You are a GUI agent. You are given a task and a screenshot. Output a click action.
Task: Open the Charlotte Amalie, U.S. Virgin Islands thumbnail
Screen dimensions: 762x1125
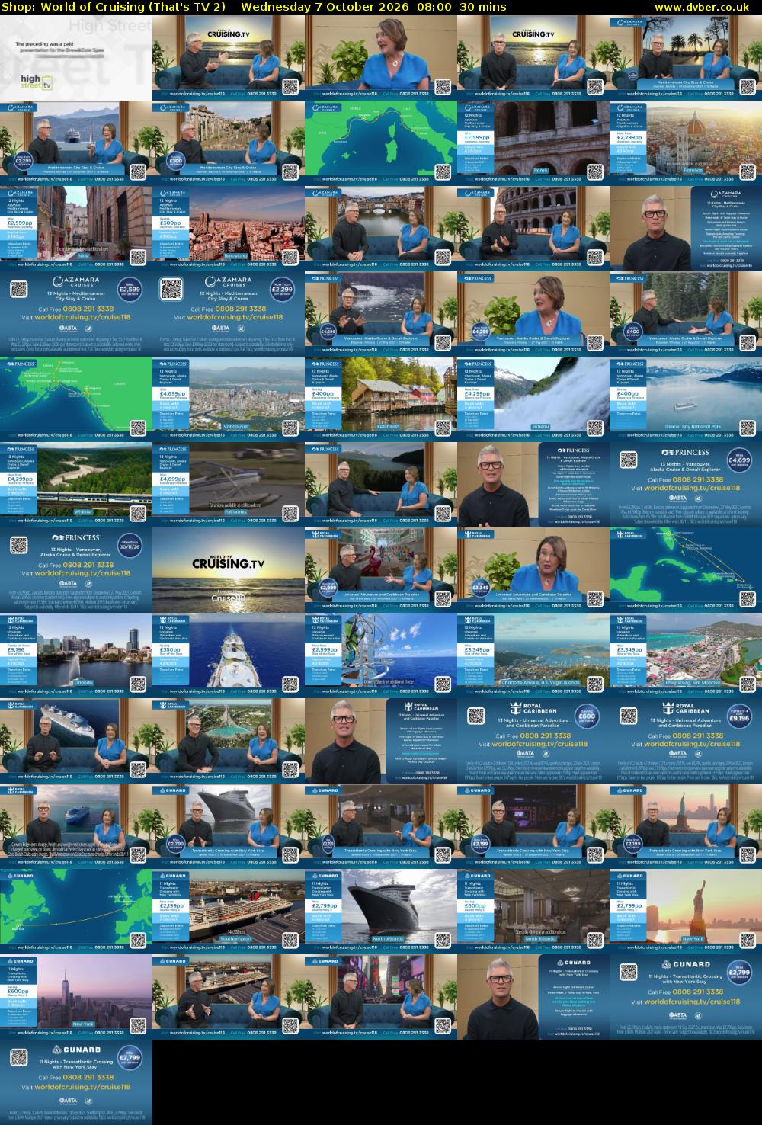533,655
